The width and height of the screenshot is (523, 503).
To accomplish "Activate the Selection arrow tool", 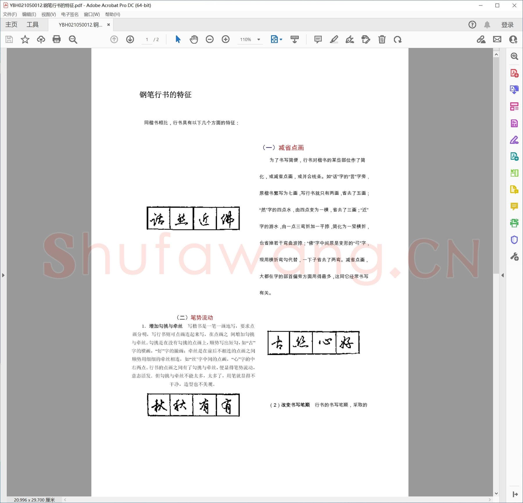I will 178,39.
